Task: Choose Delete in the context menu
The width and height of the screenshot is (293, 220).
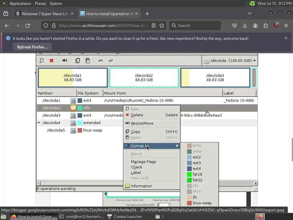Action: [152, 115]
